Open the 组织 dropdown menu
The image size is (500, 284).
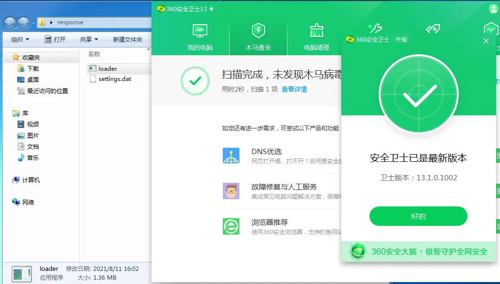click(20, 39)
